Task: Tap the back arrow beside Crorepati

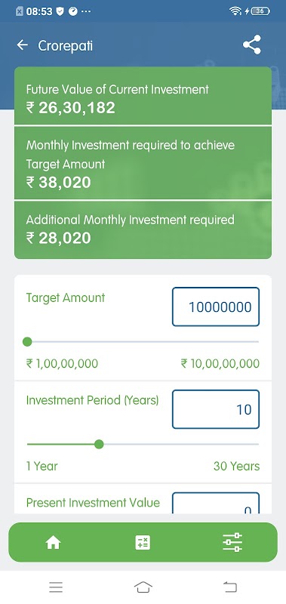Action: tap(23, 45)
